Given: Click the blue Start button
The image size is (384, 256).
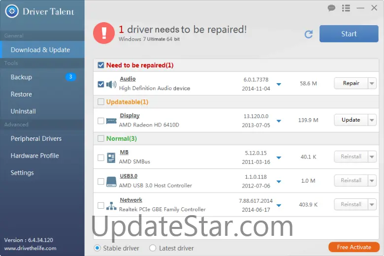Looking at the screenshot, I should coord(349,33).
